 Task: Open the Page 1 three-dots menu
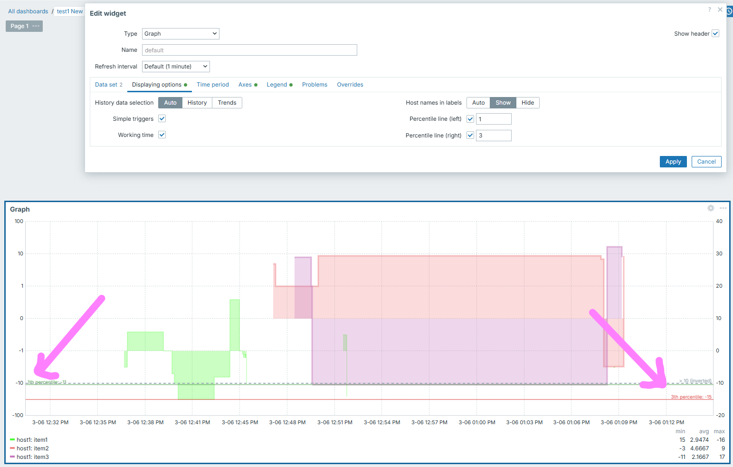click(36, 26)
